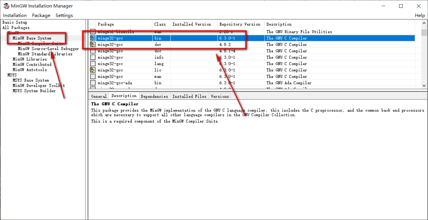Switch to the Installed Files tab
428x220 pixels.
(189, 96)
